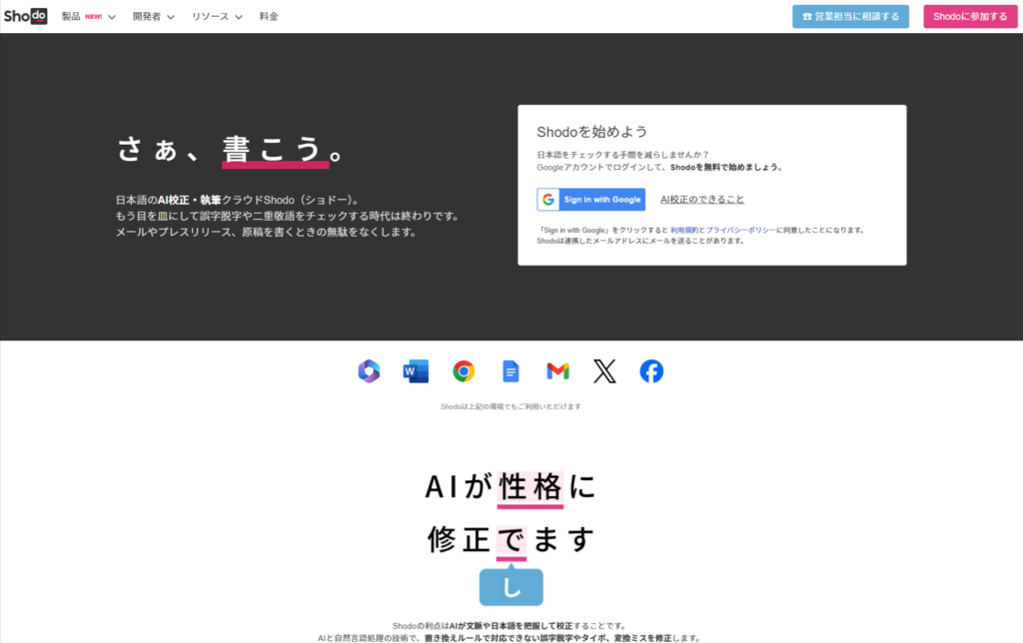This screenshot has height=643, width=1023.
Task: Click the Google Chrome icon
Action: (464, 371)
